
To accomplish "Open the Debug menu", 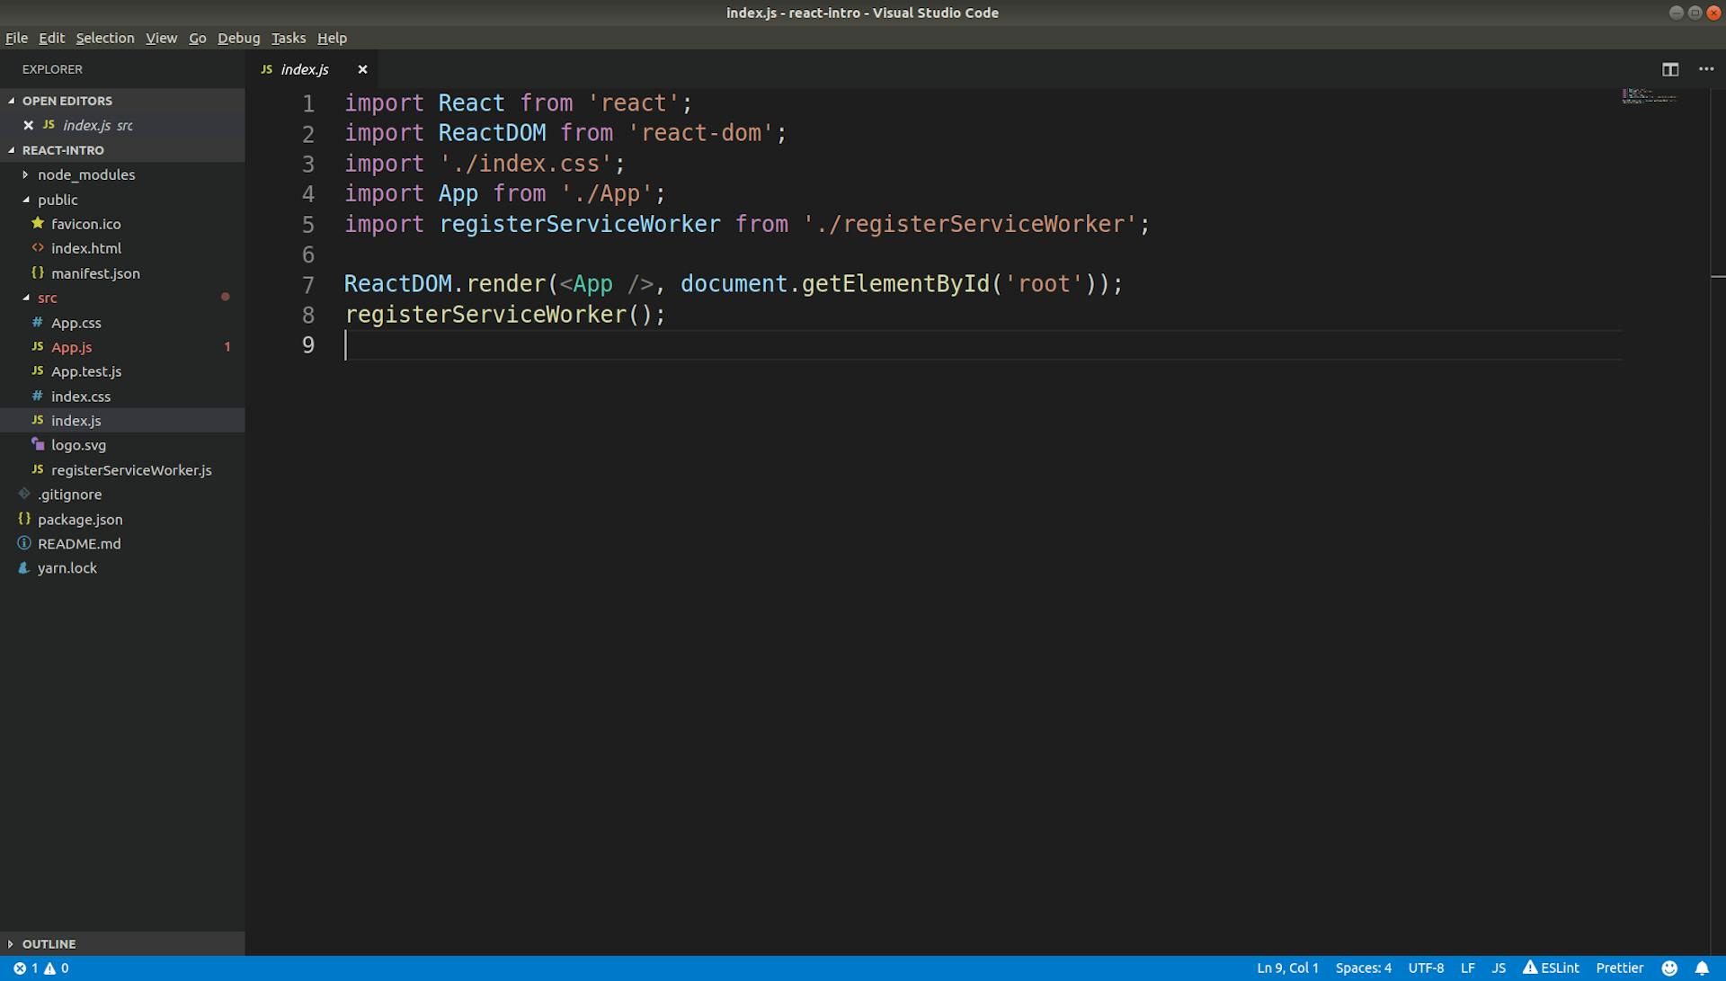I will [238, 38].
